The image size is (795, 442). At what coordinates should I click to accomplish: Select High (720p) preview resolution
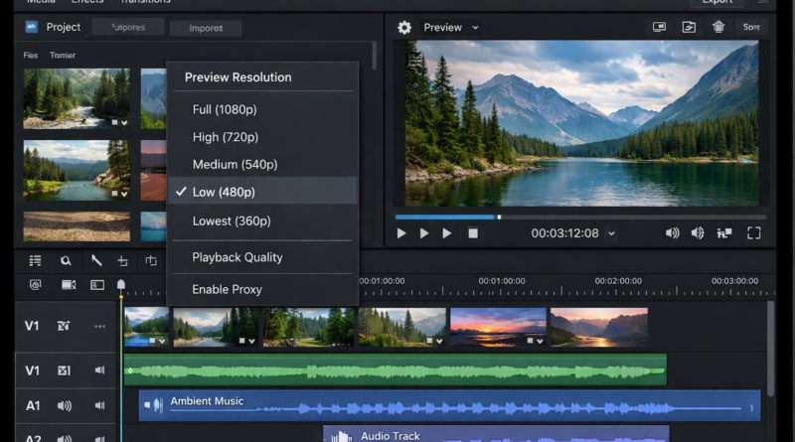point(262,137)
